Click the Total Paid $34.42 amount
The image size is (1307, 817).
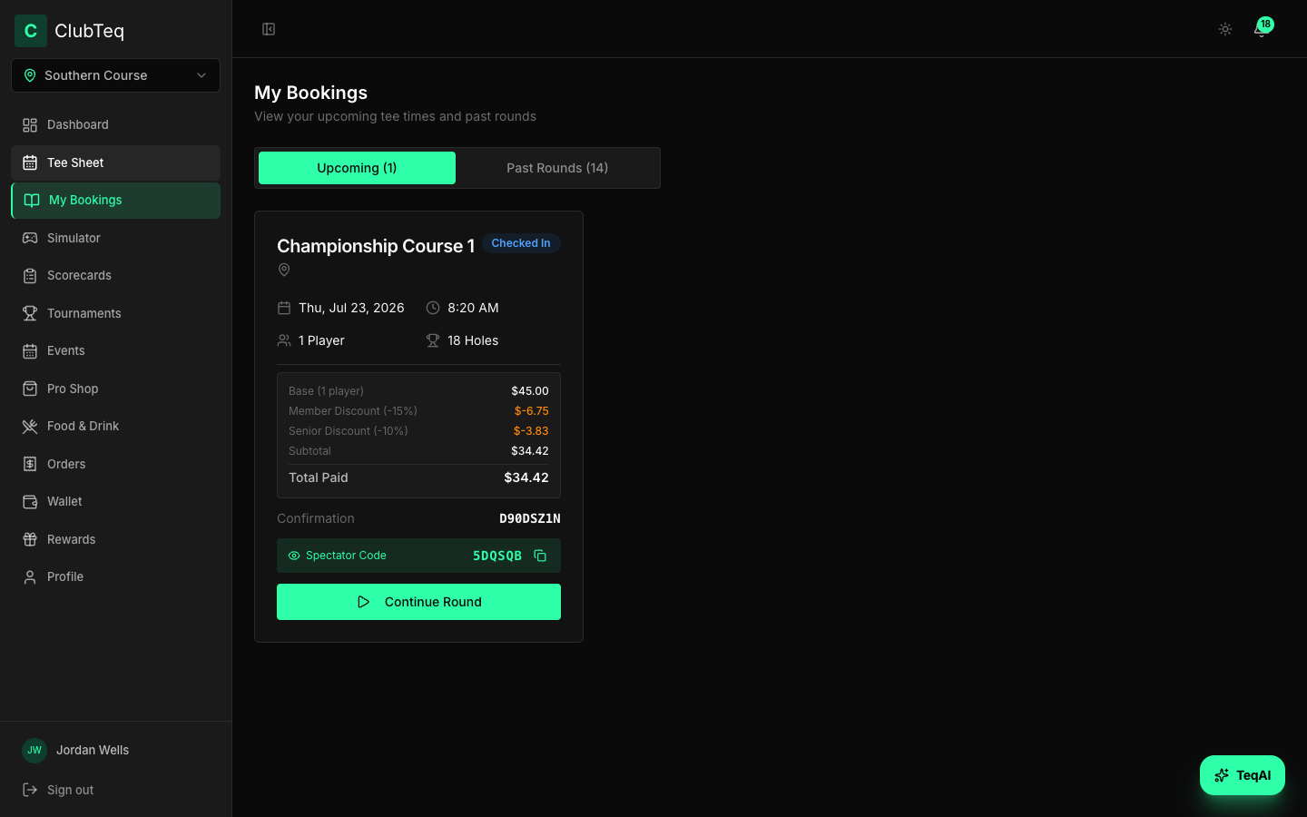[526, 477]
